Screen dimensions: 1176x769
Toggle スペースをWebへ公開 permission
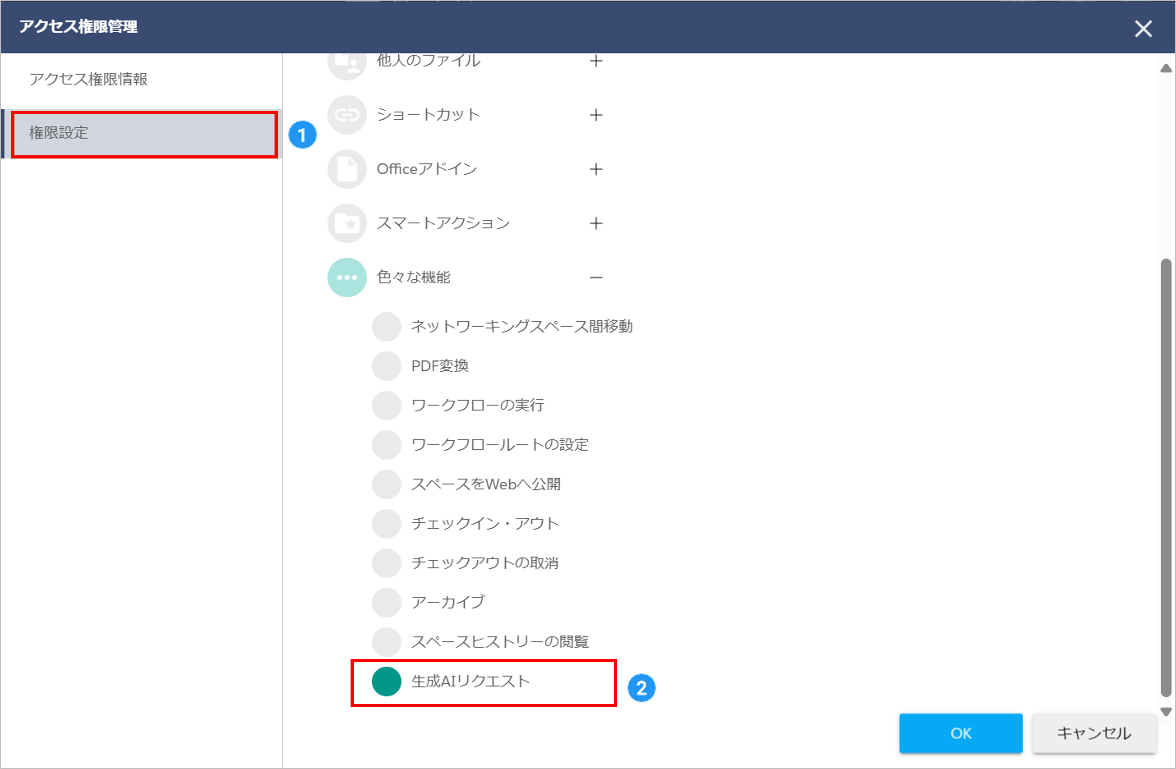click(386, 484)
